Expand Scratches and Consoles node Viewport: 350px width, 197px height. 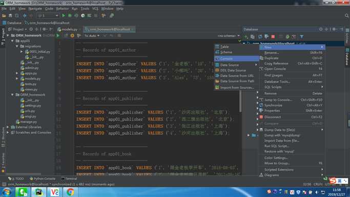pyautogui.click(x=8, y=132)
